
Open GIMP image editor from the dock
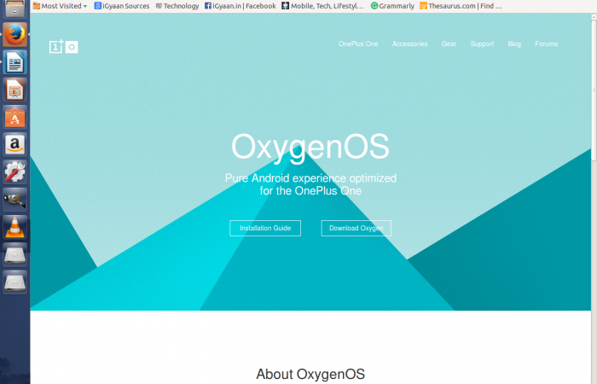coord(14,199)
